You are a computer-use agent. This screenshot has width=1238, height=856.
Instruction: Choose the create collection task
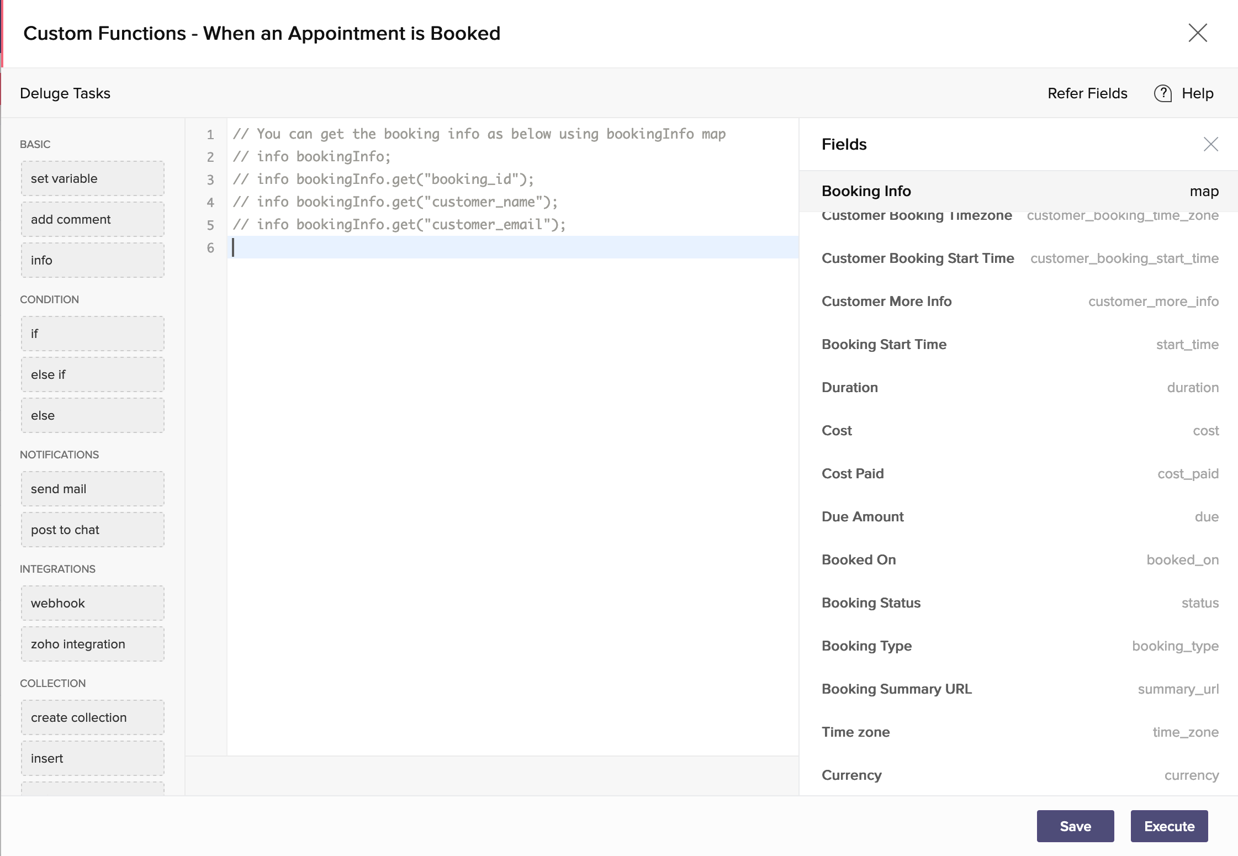(92, 717)
